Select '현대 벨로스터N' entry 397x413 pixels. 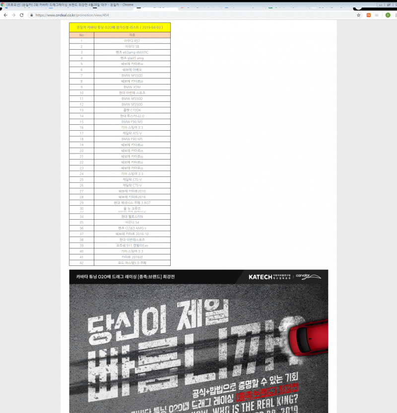coord(132,217)
